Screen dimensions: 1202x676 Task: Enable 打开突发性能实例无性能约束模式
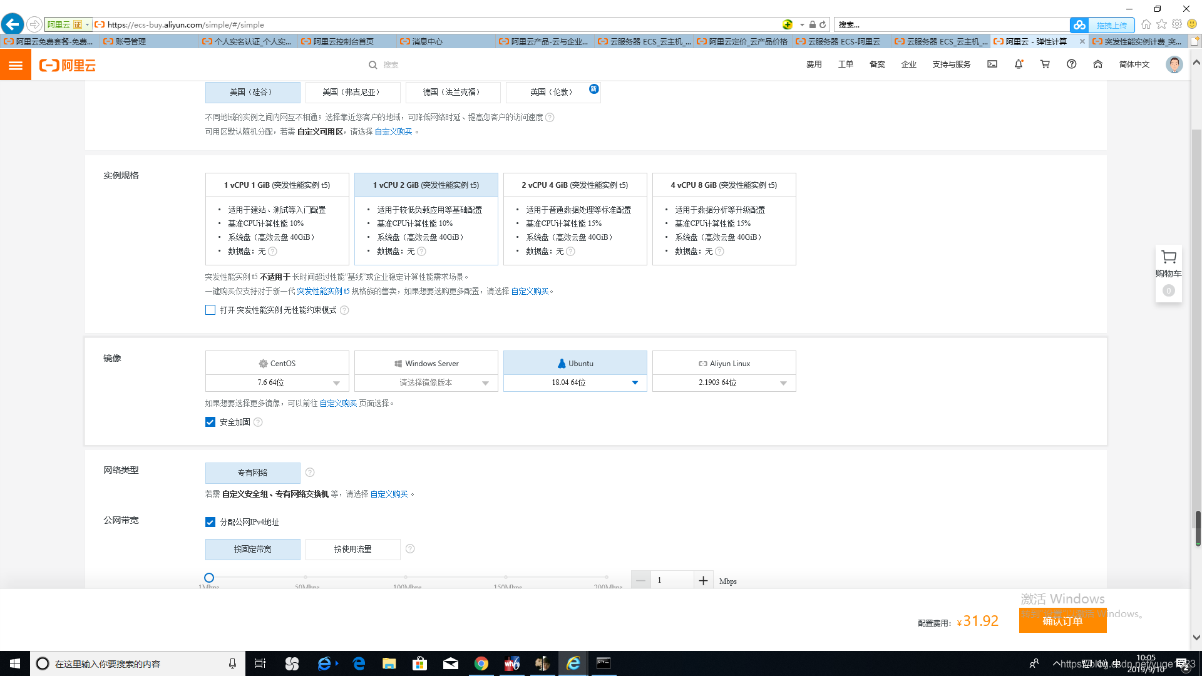coord(210,310)
